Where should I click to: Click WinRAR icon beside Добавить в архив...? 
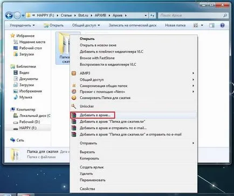74,115
